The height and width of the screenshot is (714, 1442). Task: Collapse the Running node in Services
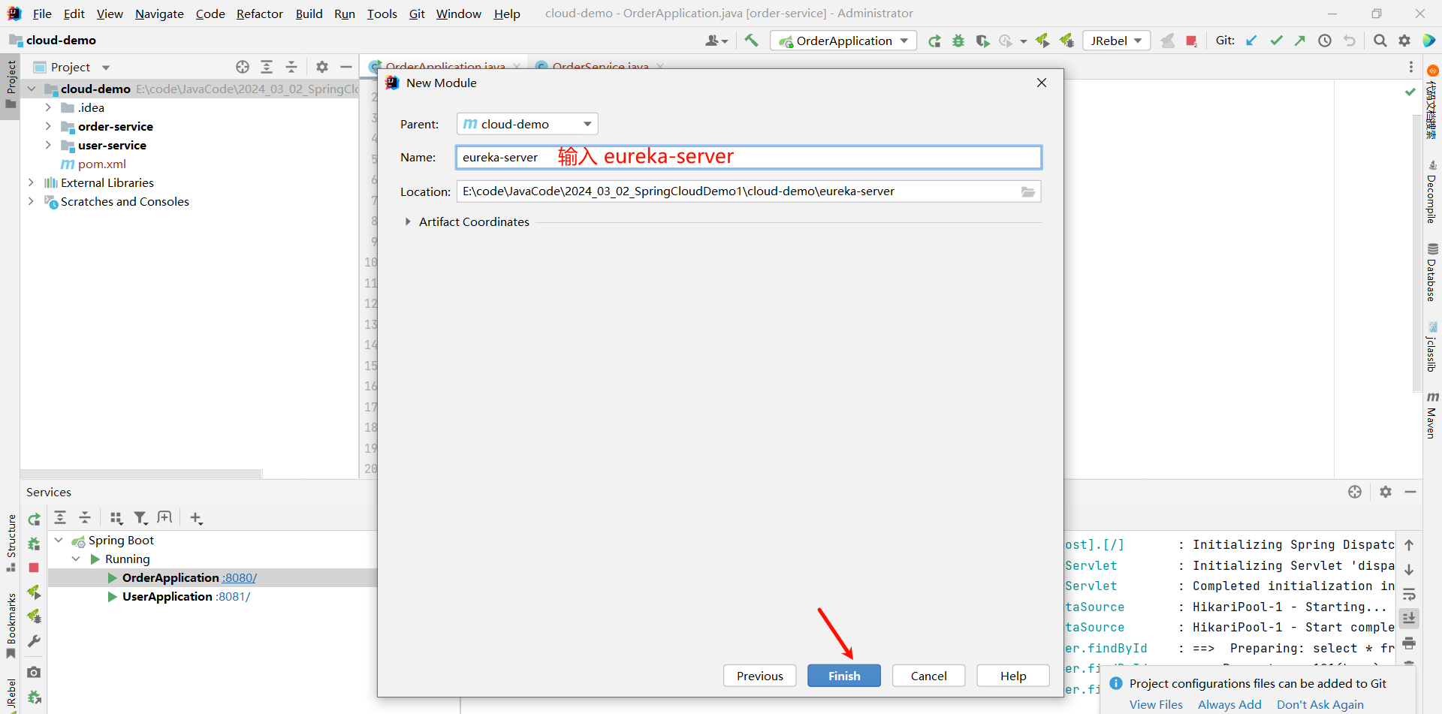tap(76, 559)
